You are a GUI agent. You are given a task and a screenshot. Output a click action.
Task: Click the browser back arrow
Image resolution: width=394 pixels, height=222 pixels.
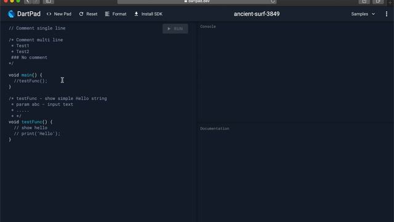[x=28, y=1]
